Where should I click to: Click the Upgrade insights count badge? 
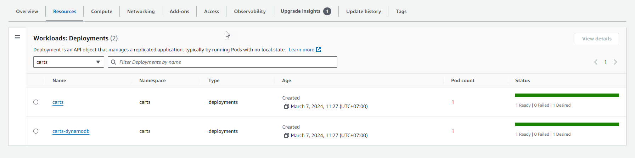tap(327, 11)
